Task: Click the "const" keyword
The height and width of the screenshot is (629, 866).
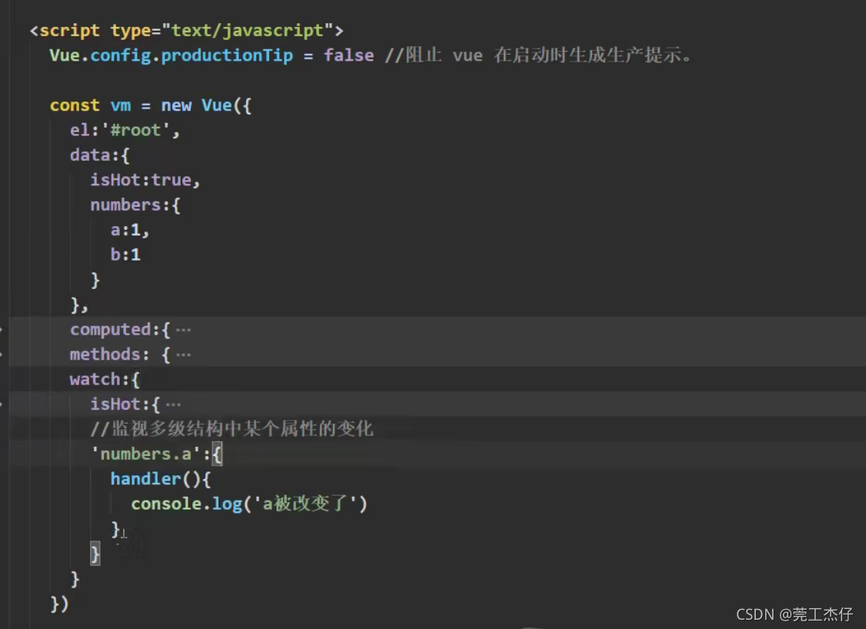Action: click(x=75, y=105)
